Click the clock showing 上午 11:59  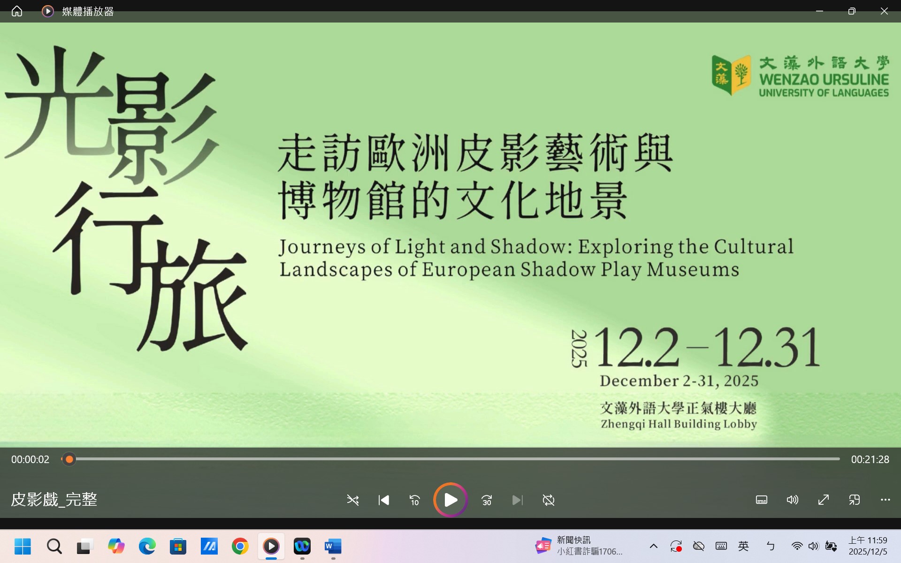pyautogui.click(x=867, y=546)
